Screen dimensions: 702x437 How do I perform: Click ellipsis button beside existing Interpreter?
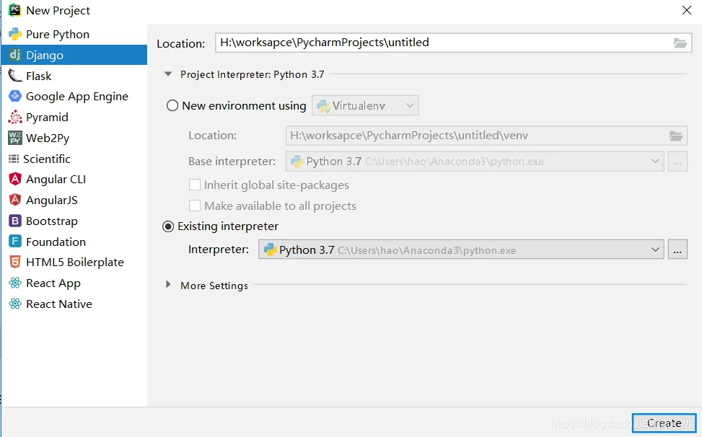coord(677,250)
